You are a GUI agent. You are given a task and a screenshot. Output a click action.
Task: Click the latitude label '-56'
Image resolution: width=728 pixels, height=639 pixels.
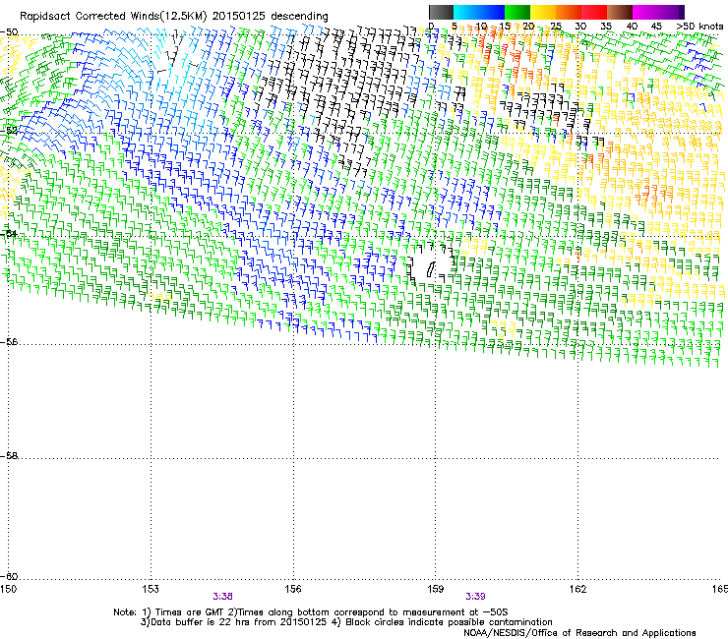9,342
